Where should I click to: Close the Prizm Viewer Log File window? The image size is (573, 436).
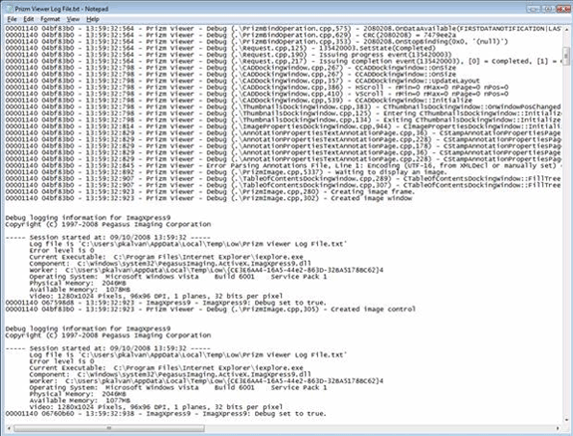tap(563, 9)
